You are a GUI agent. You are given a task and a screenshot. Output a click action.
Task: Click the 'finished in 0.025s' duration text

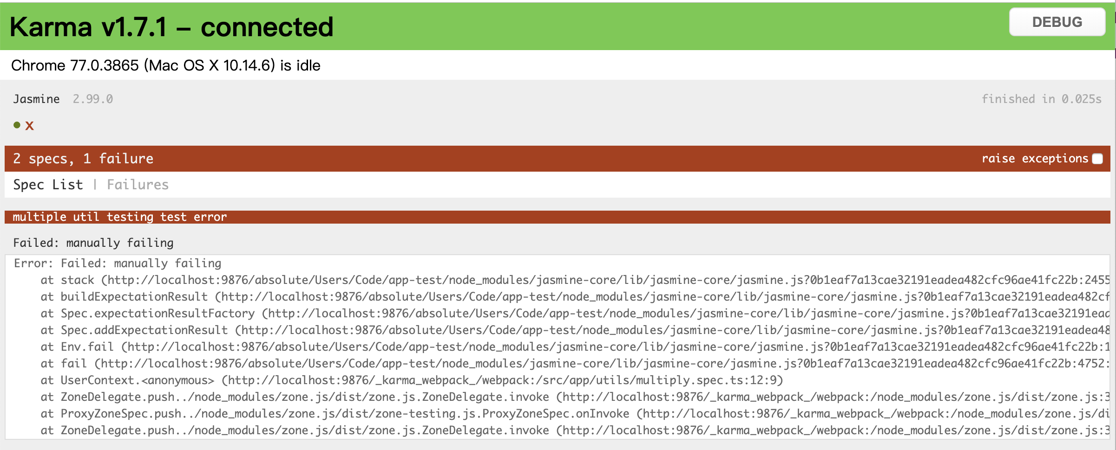(1041, 99)
